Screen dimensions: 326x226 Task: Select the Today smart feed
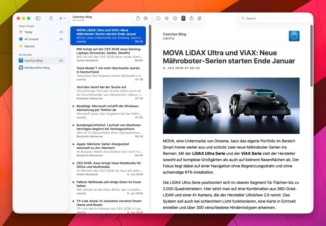(x=41, y=32)
